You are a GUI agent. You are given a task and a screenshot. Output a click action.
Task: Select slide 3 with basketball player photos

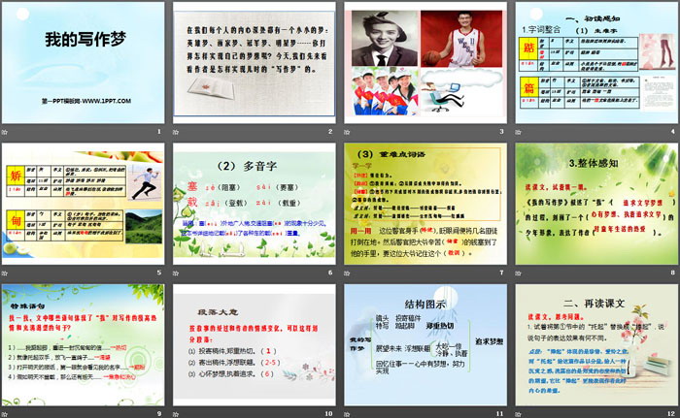425,63
